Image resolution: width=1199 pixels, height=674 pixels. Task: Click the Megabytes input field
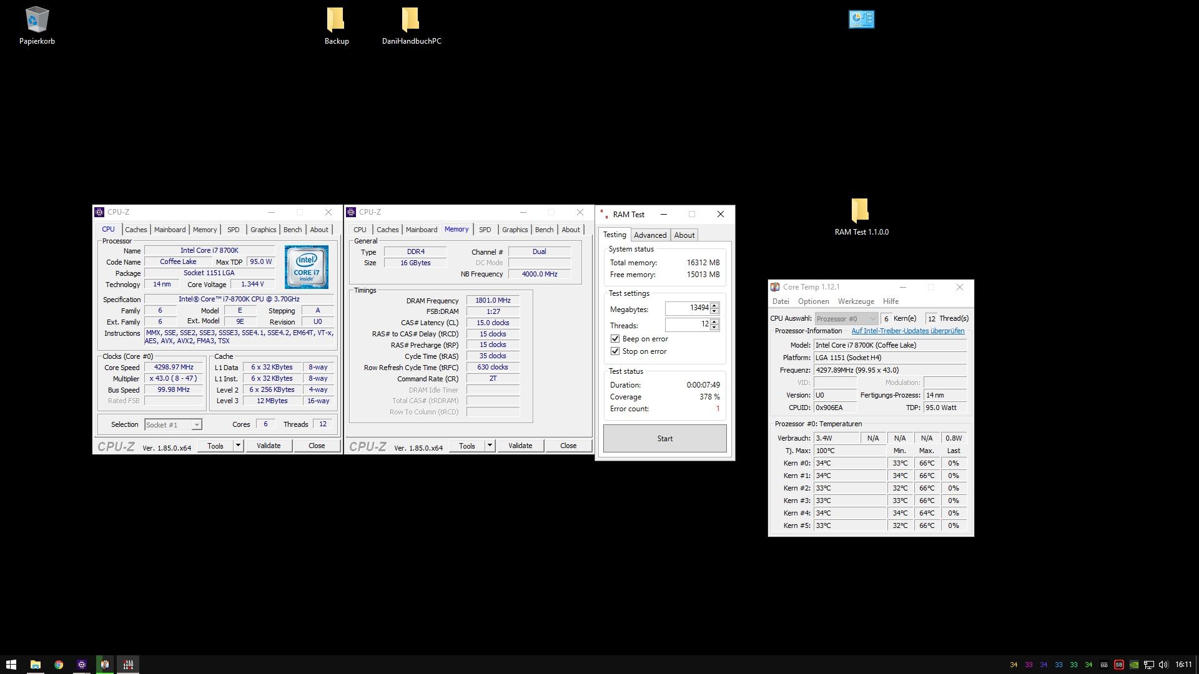point(688,308)
